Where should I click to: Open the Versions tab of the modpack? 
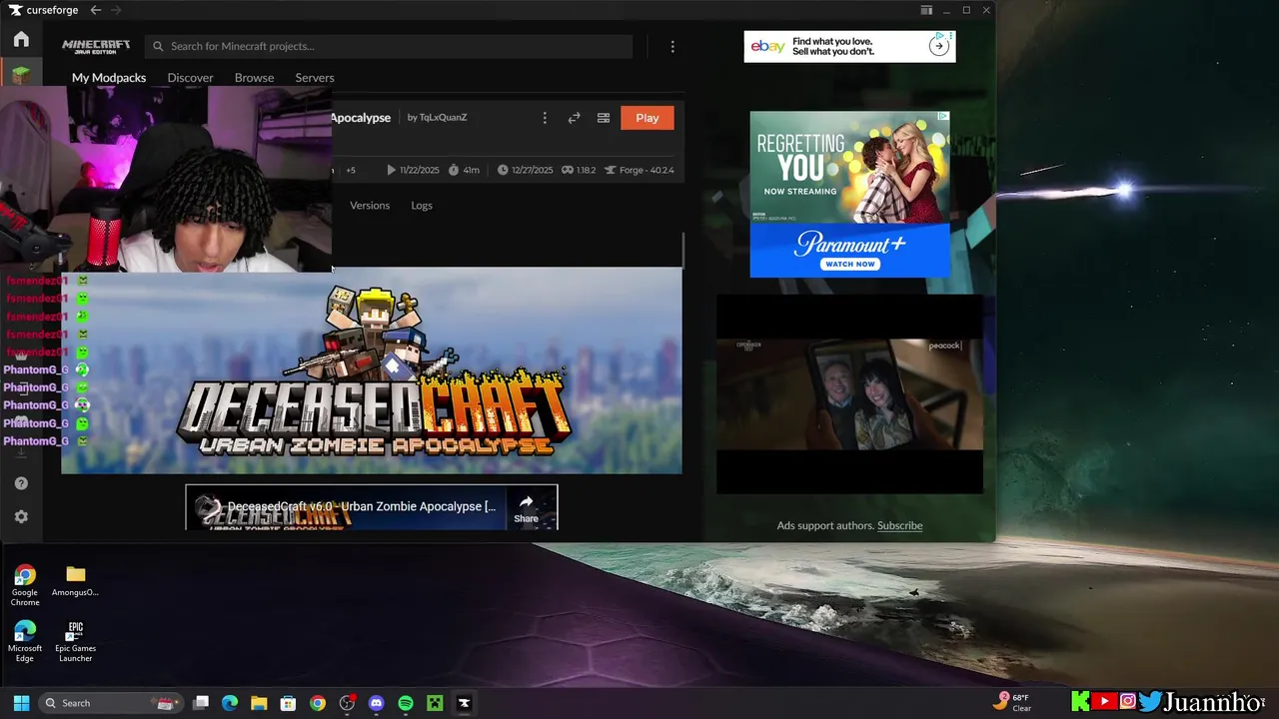(x=370, y=205)
